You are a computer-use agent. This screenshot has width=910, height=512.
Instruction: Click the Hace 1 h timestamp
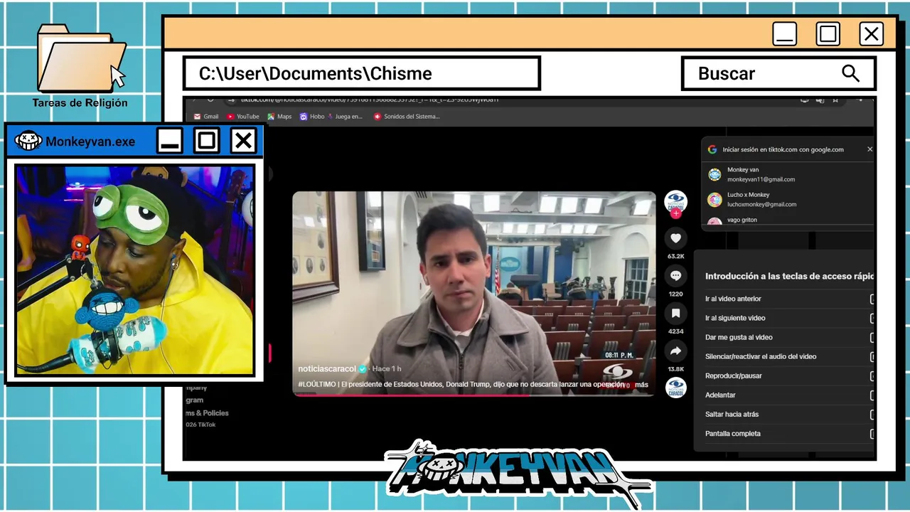387,368
